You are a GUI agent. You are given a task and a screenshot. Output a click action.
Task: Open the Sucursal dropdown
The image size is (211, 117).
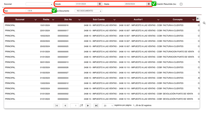pyautogui.click(x=39, y=4)
